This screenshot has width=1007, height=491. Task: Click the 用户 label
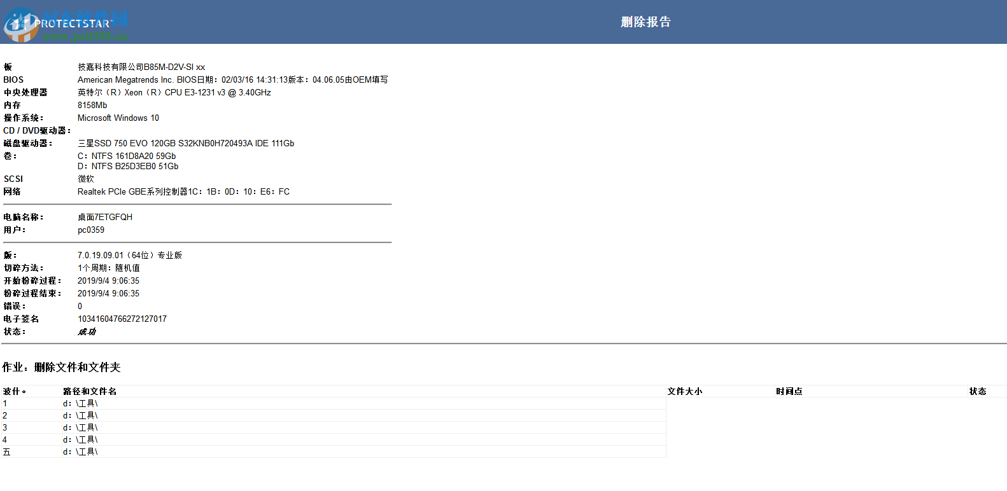[15, 230]
